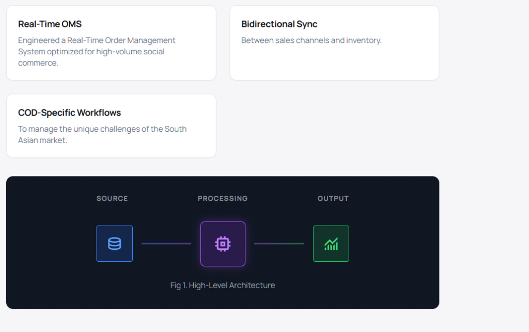
Task: Click the connector line between SOURCE and PROCESSING
Action: 166,243
